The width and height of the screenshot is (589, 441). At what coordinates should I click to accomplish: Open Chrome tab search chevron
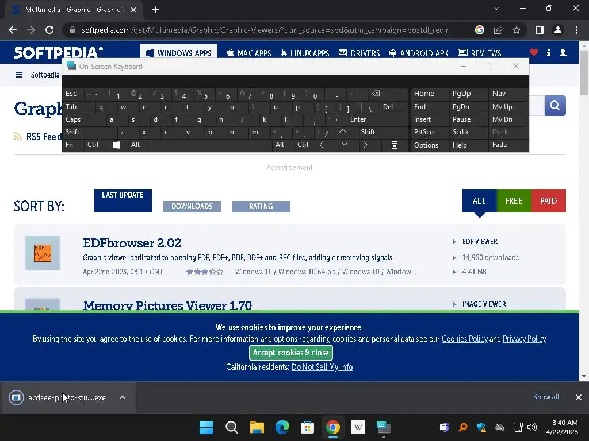pyautogui.click(x=496, y=8)
